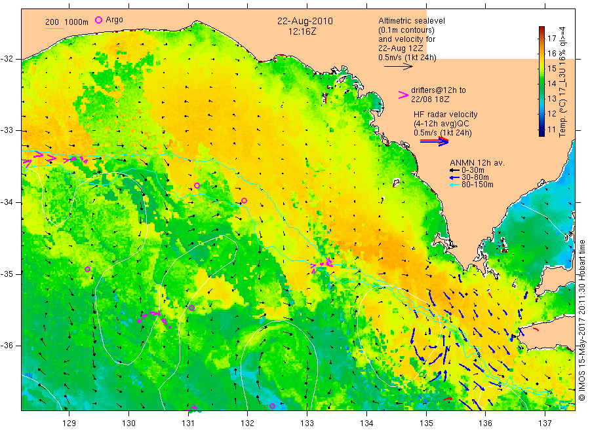
Task: Click the '30-80m' depth label
Action: 475,177
